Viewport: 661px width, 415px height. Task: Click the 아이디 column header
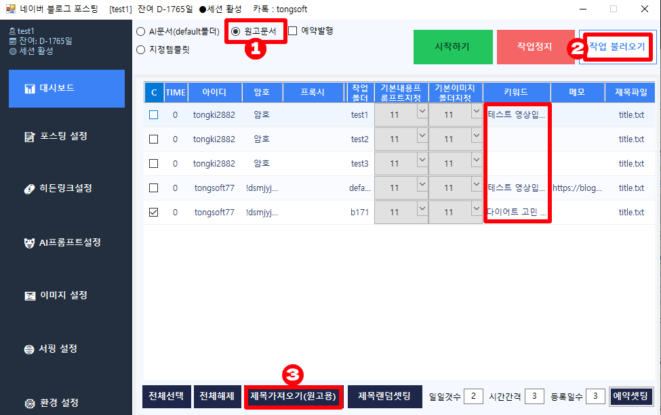[214, 92]
